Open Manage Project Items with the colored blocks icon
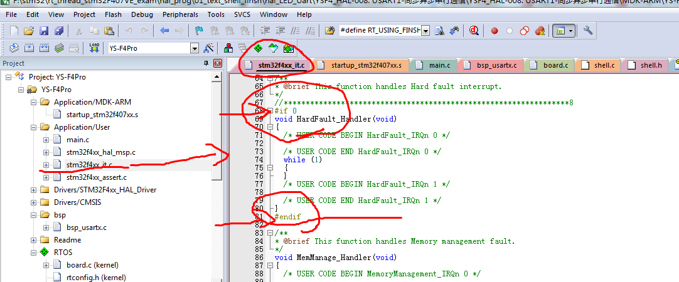This screenshot has height=282, width=679. click(228, 48)
